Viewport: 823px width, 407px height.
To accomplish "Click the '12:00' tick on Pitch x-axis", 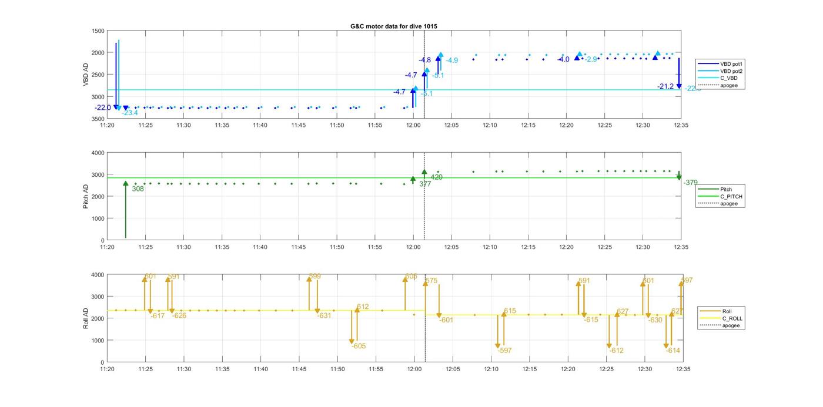I will tap(413, 247).
